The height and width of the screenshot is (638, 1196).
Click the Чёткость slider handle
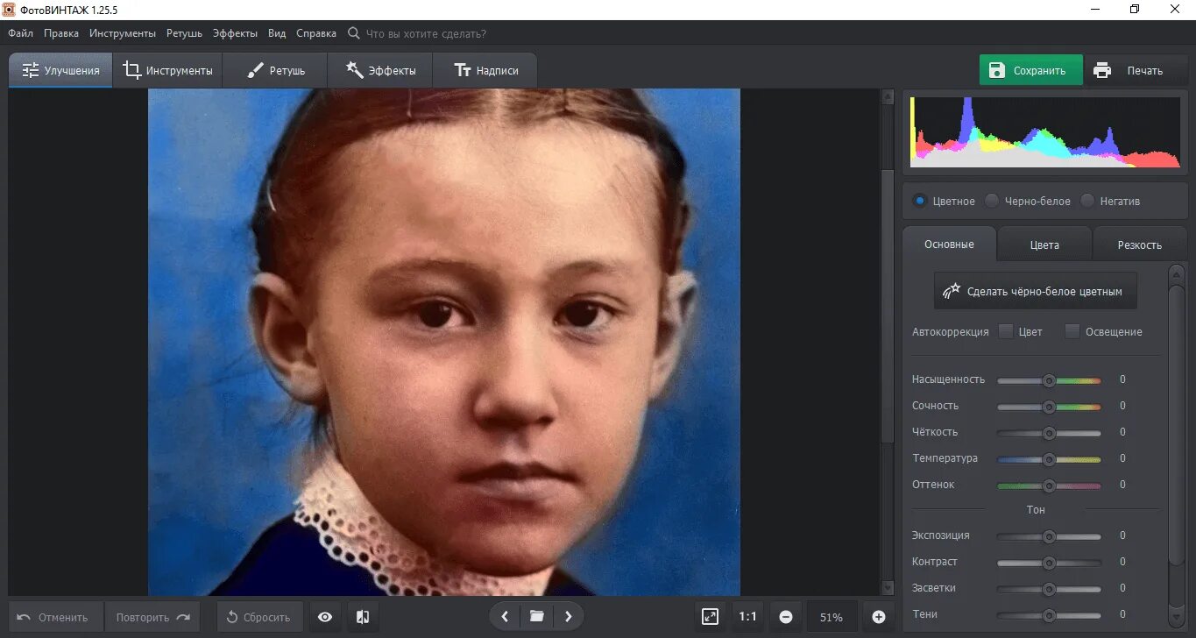click(x=1048, y=433)
